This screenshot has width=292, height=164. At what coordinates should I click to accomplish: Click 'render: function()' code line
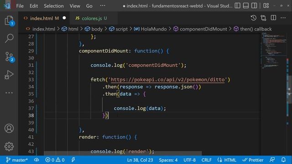(x=108, y=137)
